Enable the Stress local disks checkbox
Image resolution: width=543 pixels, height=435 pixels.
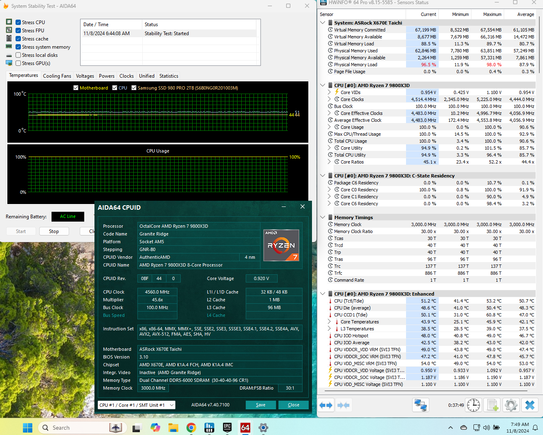18,55
